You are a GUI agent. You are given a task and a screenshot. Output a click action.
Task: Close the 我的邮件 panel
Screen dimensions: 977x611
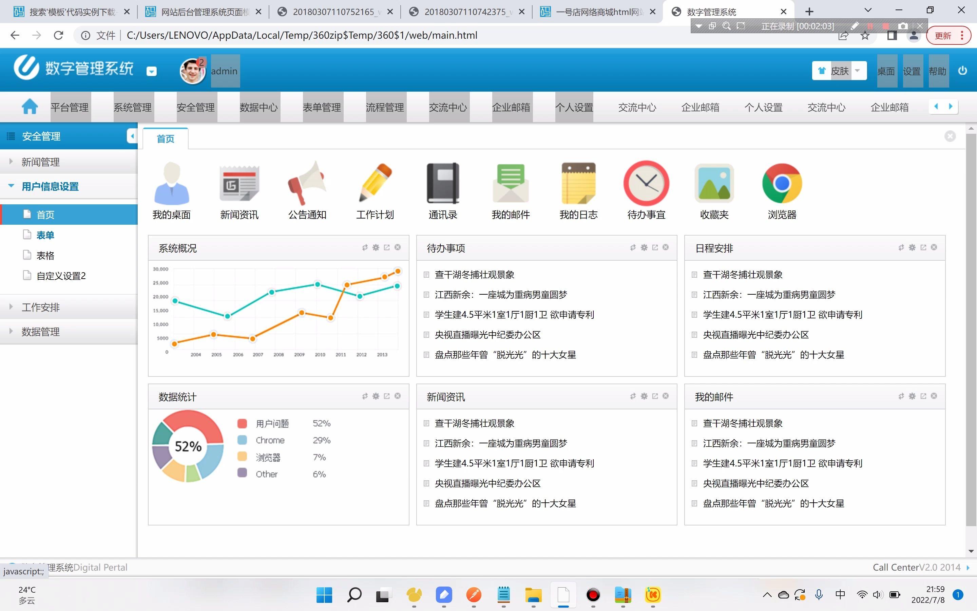[934, 396]
